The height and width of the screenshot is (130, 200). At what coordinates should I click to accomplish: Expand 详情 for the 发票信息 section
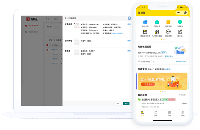tap(129, 24)
